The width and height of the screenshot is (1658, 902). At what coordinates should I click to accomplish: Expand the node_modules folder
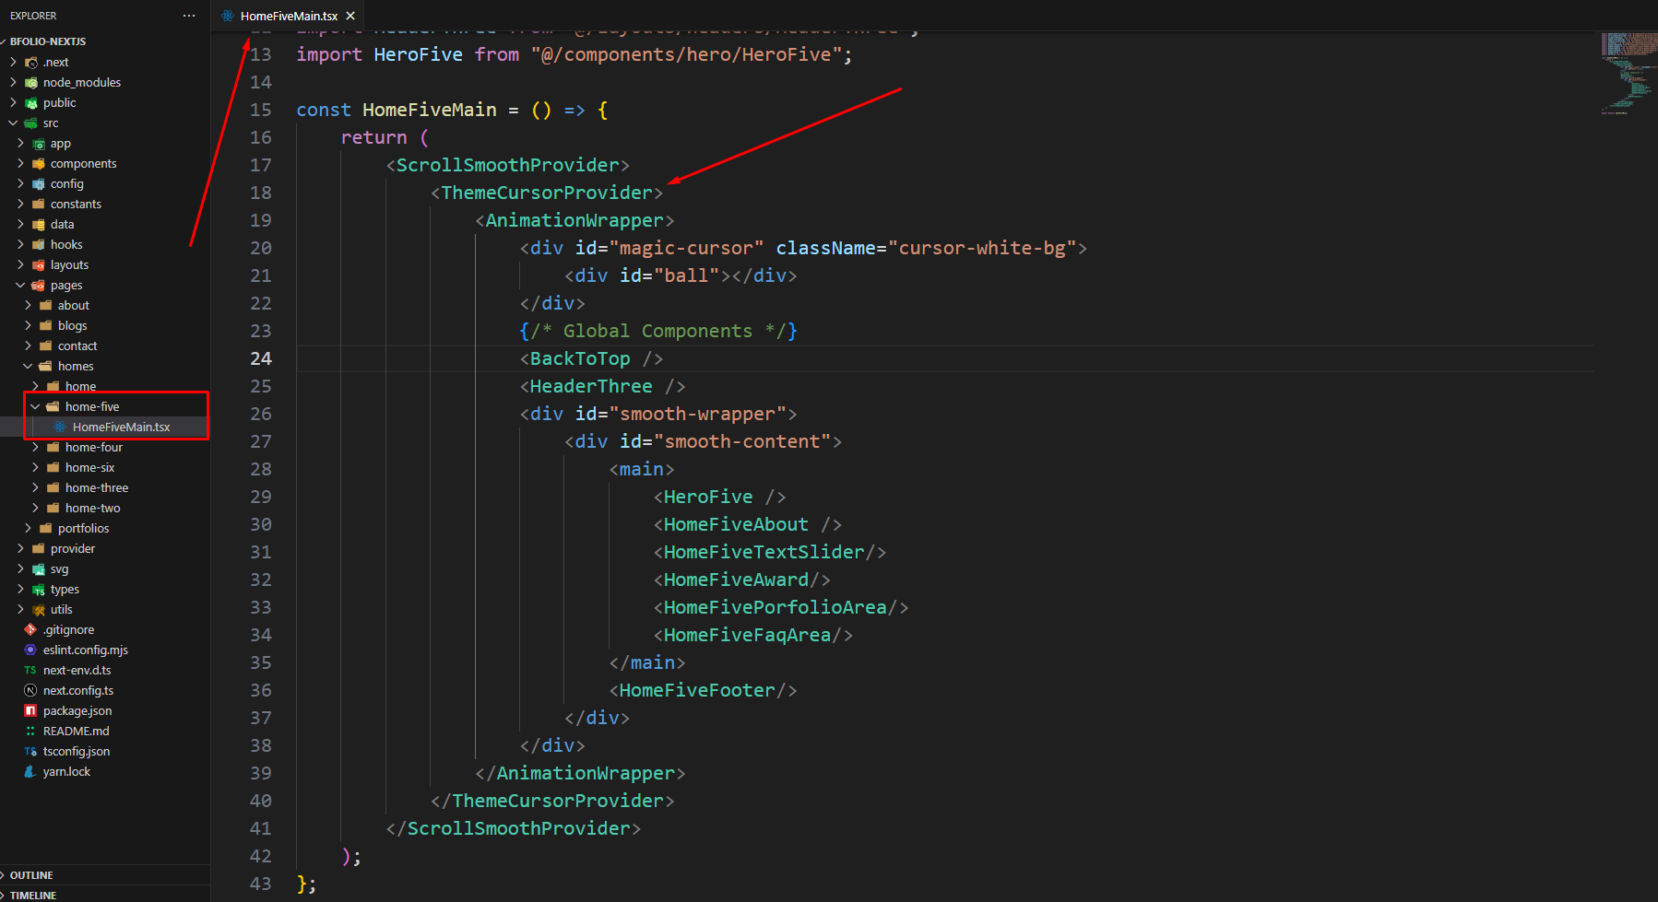81,82
